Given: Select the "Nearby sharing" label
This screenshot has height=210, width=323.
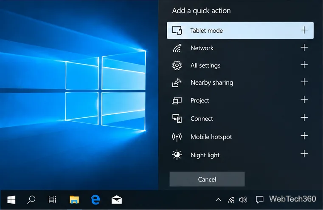Looking at the screenshot, I should (x=212, y=83).
